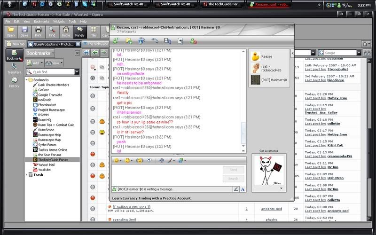
Task: Click the invite contact icon in chat toolbar
Action: point(116,41)
